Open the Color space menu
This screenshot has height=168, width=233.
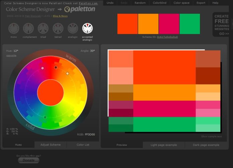(x=181, y=3)
